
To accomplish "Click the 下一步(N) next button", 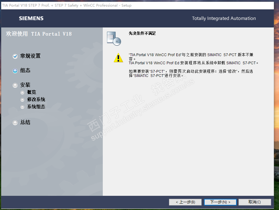I will (220, 202).
